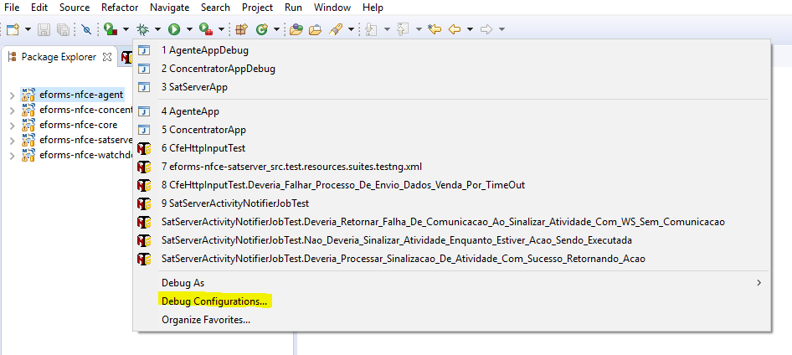The width and height of the screenshot is (792, 355).
Task: Open the Refactor menu
Action: click(120, 8)
